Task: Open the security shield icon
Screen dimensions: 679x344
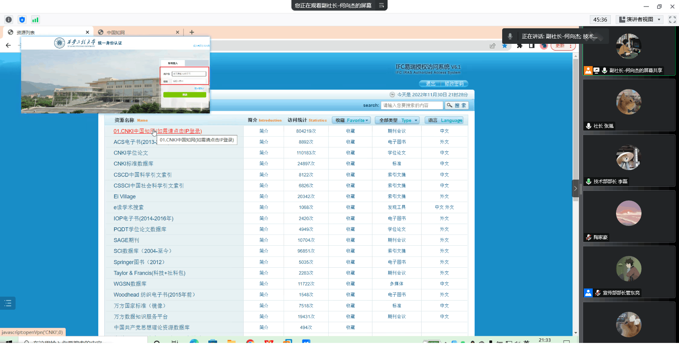Action: tap(22, 20)
